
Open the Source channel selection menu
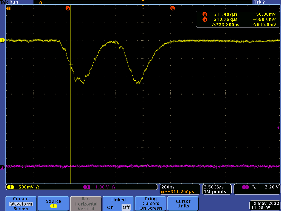[x=53, y=203]
